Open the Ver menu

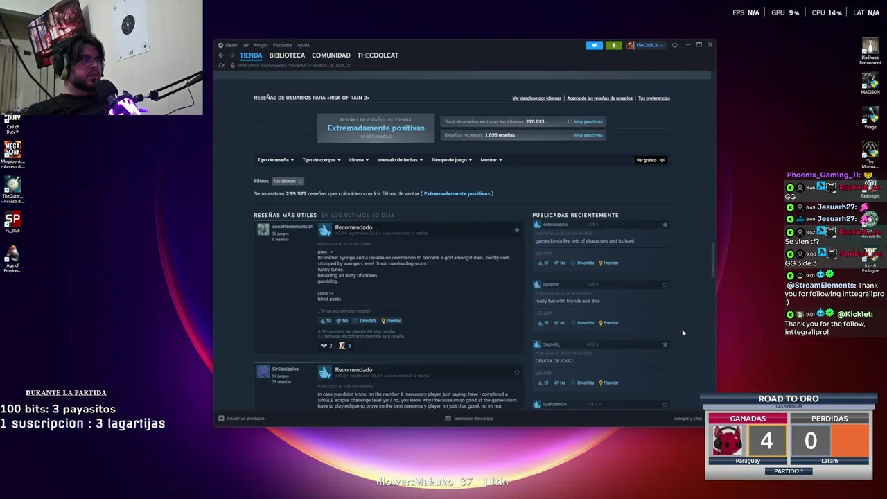245,45
